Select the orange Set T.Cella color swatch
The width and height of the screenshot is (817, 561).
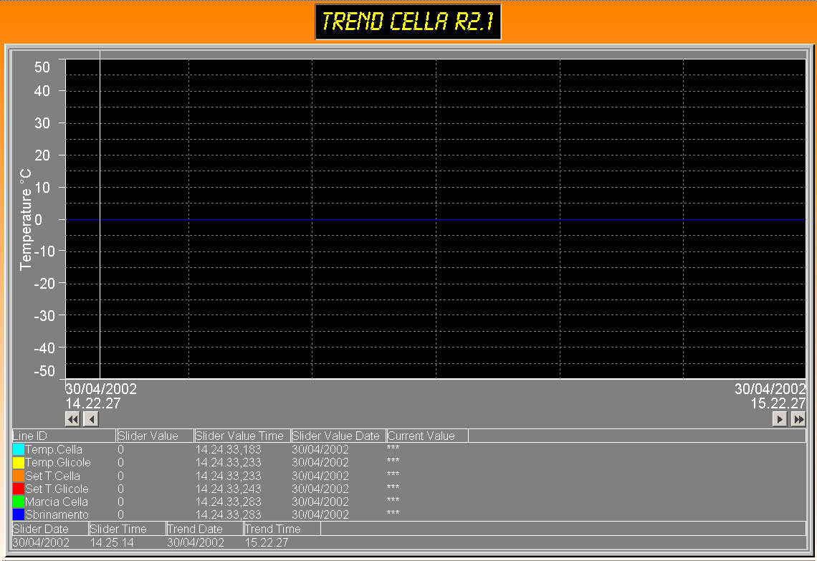click(18, 476)
